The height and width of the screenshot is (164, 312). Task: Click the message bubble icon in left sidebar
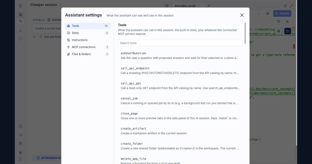(21, 39)
